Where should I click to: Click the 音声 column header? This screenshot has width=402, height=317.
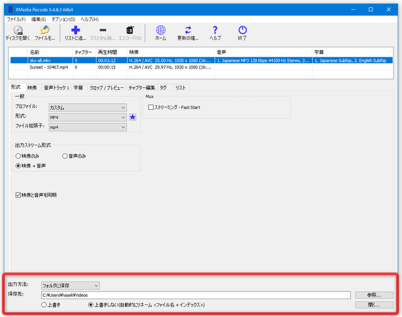point(263,53)
